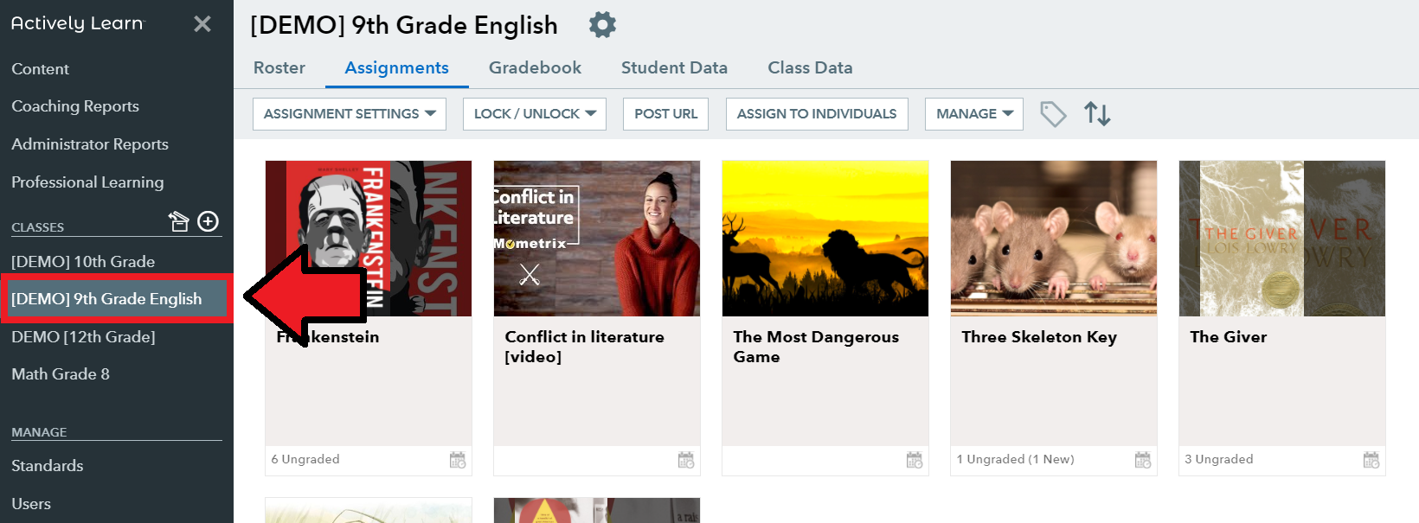
Task: Click Assign to Individuals button
Action: point(817,114)
